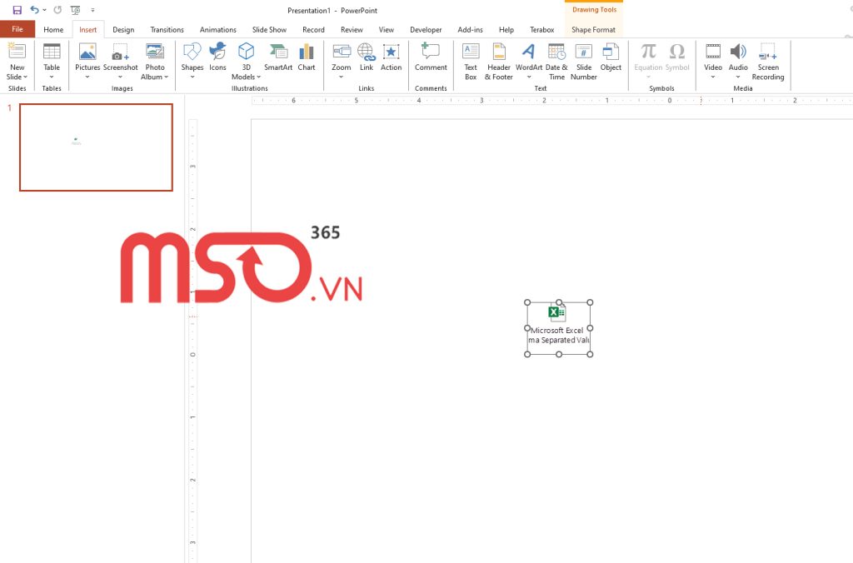The image size is (853, 563).
Task: Click the Pictures icon
Action: pos(87,52)
